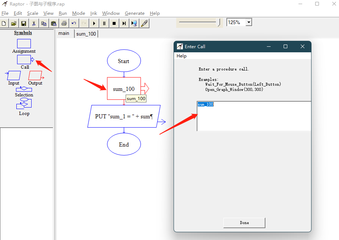Click Done in Enter Call dialog
339x240 pixels.
244,223
